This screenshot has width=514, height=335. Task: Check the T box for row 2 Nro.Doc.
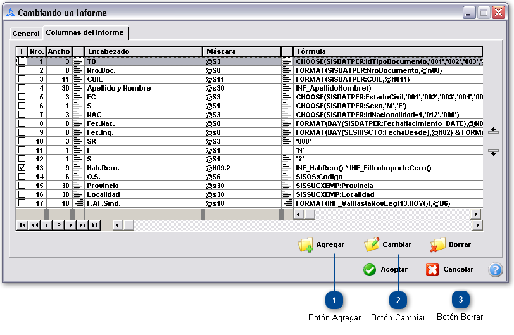point(22,70)
